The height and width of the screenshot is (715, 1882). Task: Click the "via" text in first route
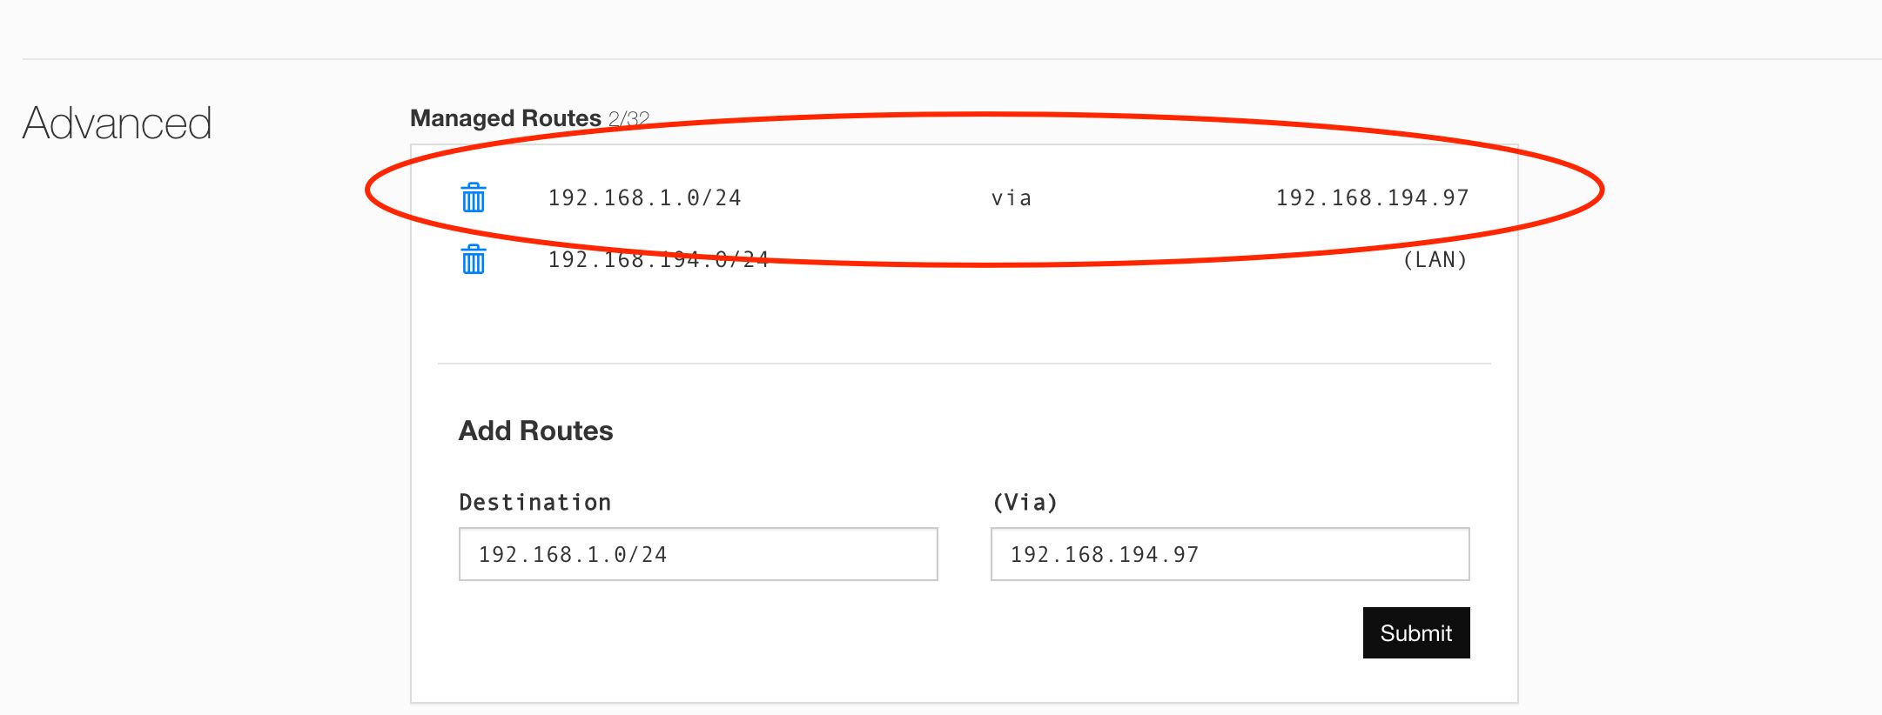pos(1012,198)
